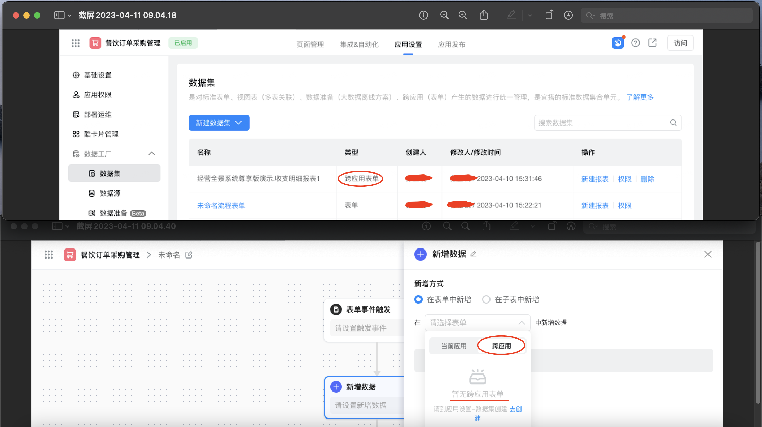The height and width of the screenshot is (427, 762).
Task: Click the 请设置触发事件 placeholder
Action: pyautogui.click(x=360, y=328)
